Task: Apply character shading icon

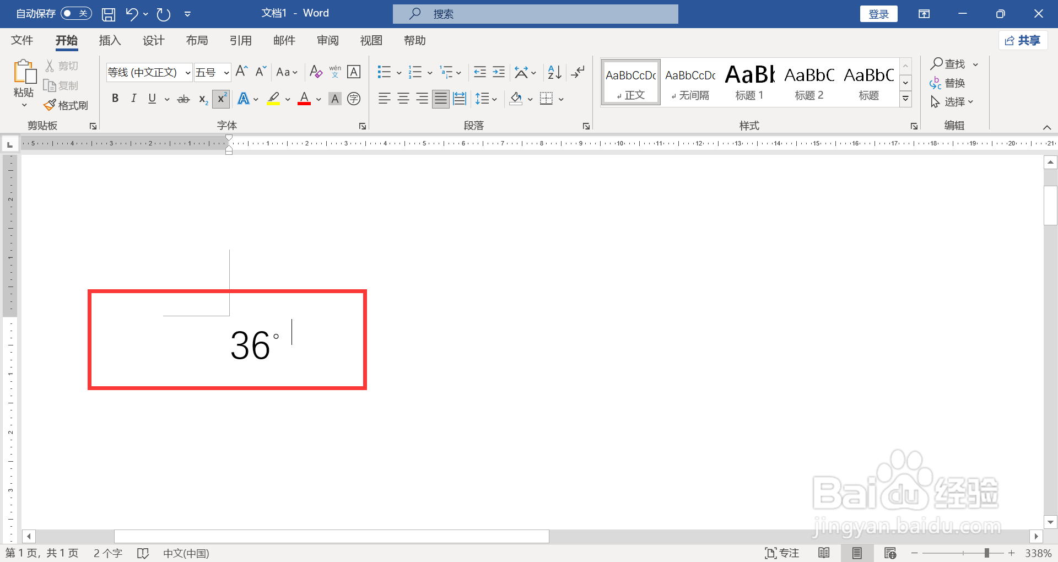Action: [334, 99]
